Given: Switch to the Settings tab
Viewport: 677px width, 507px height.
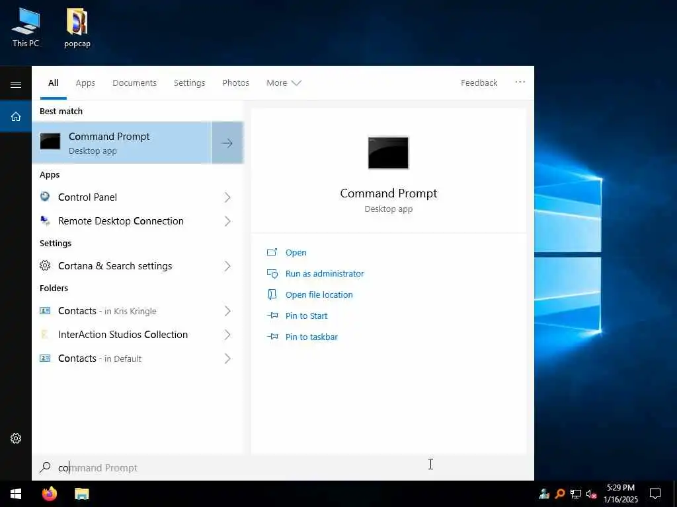Looking at the screenshot, I should click(x=189, y=83).
